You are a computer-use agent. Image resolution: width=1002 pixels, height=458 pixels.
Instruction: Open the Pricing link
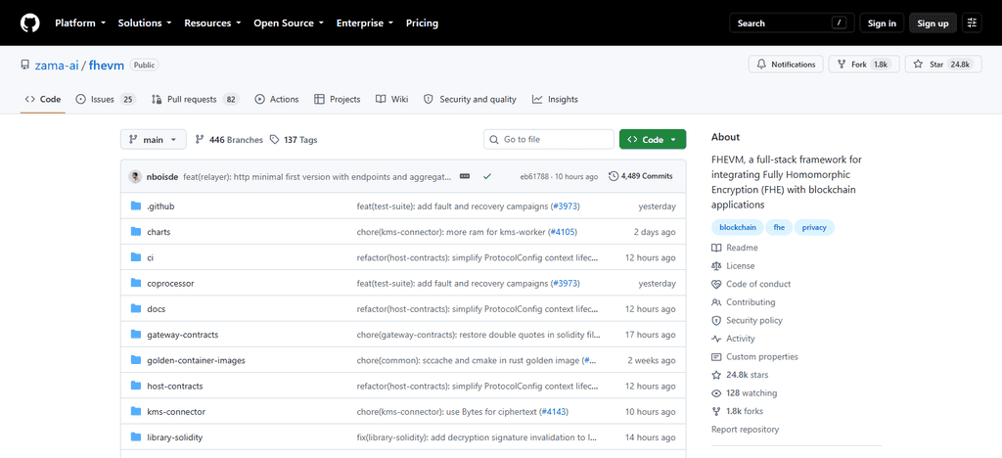click(x=423, y=23)
